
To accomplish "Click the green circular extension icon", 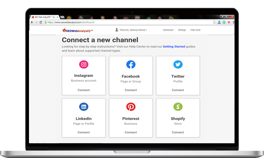I will click(224, 22).
